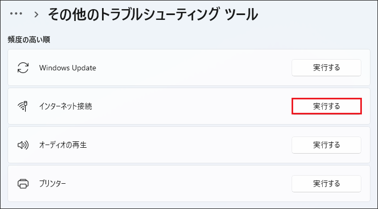Click blank space in the オーディオの再生 row
Viewport: 378px width, 209px height.
pos(193,145)
